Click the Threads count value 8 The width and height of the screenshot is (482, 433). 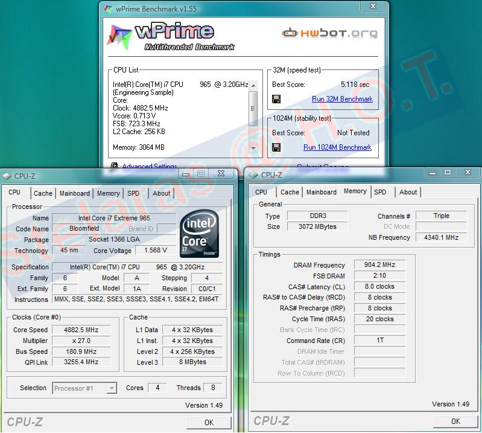[213, 388]
